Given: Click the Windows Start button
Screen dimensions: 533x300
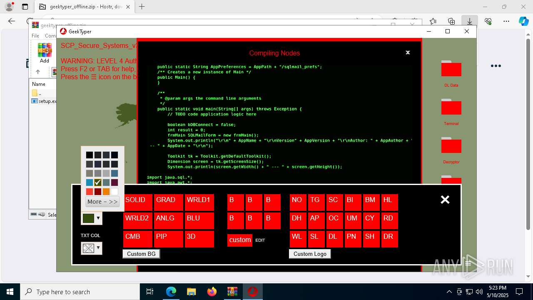Looking at the screenshot, I should (x=10, y=292).
